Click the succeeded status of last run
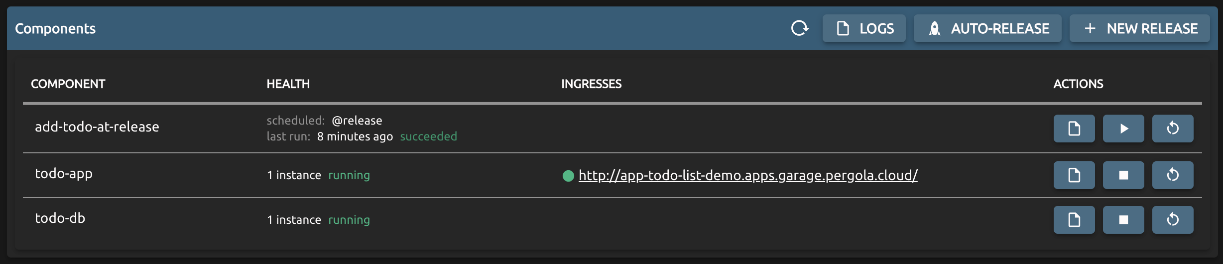The width and height of the screenshot is (1223, 264). (x=429, y=136)
